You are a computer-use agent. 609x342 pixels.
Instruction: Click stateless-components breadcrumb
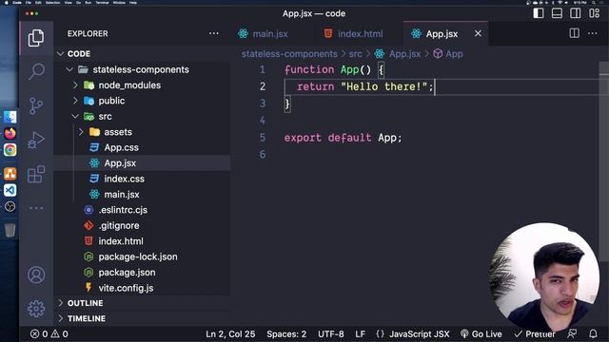click(x=289, y=54)
